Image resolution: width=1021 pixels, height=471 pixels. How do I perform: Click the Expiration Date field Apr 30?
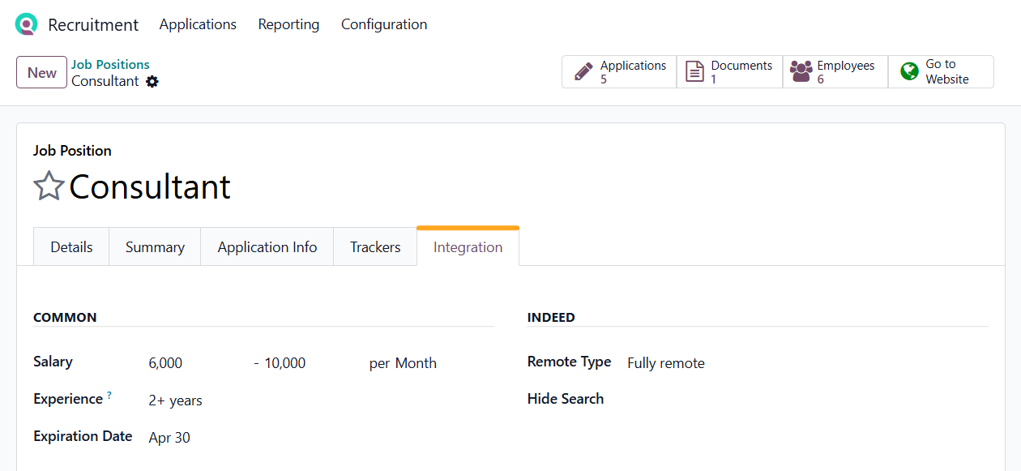pos(170,438)
